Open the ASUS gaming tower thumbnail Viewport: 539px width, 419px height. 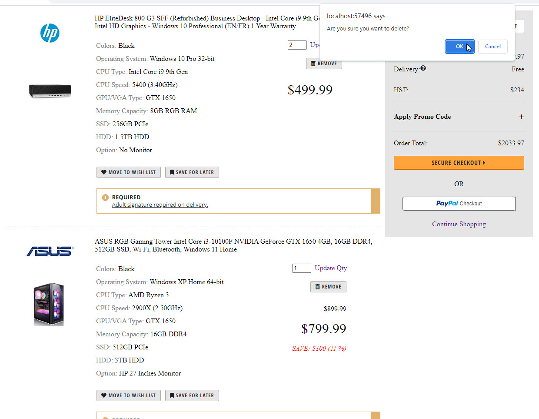[49, 304]
